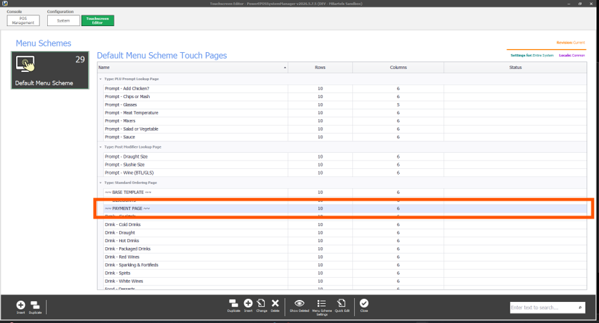Insert a new touch page
Image resolution: width=599 pixels, height=323 pixels.
(x=249, y=304)
